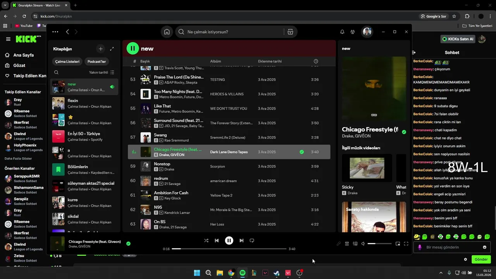
Task: Open the 'flexin' playlist
Action: pos(84,103)
